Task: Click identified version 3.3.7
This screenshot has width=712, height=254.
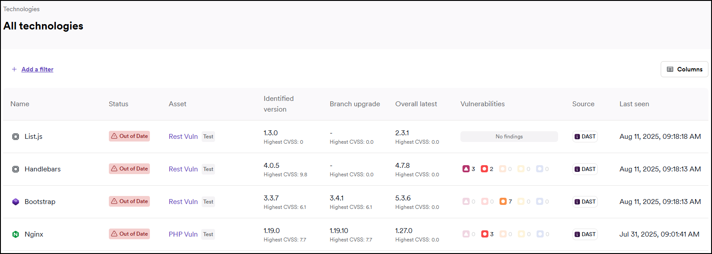Action: (271, 198)
